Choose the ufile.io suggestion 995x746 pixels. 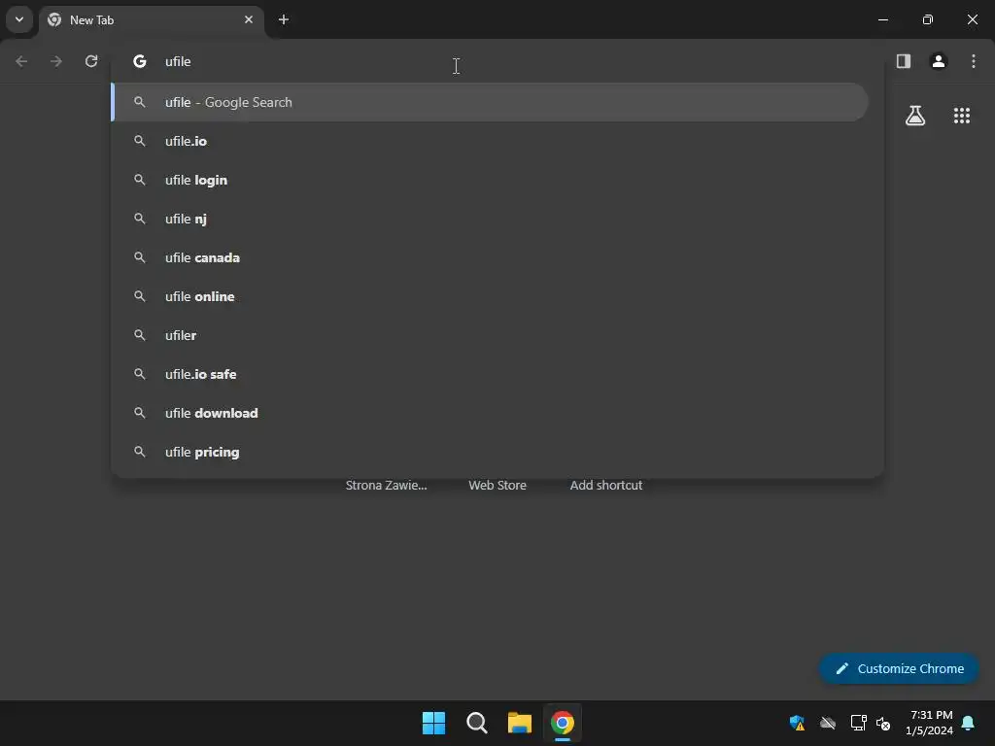(x=490, y=141)
